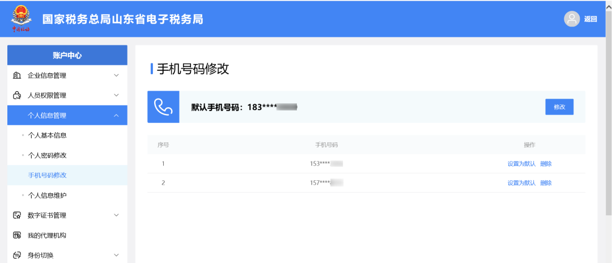
Task: Expand the 人员权限管理 chevron
Action: (116, 95)
